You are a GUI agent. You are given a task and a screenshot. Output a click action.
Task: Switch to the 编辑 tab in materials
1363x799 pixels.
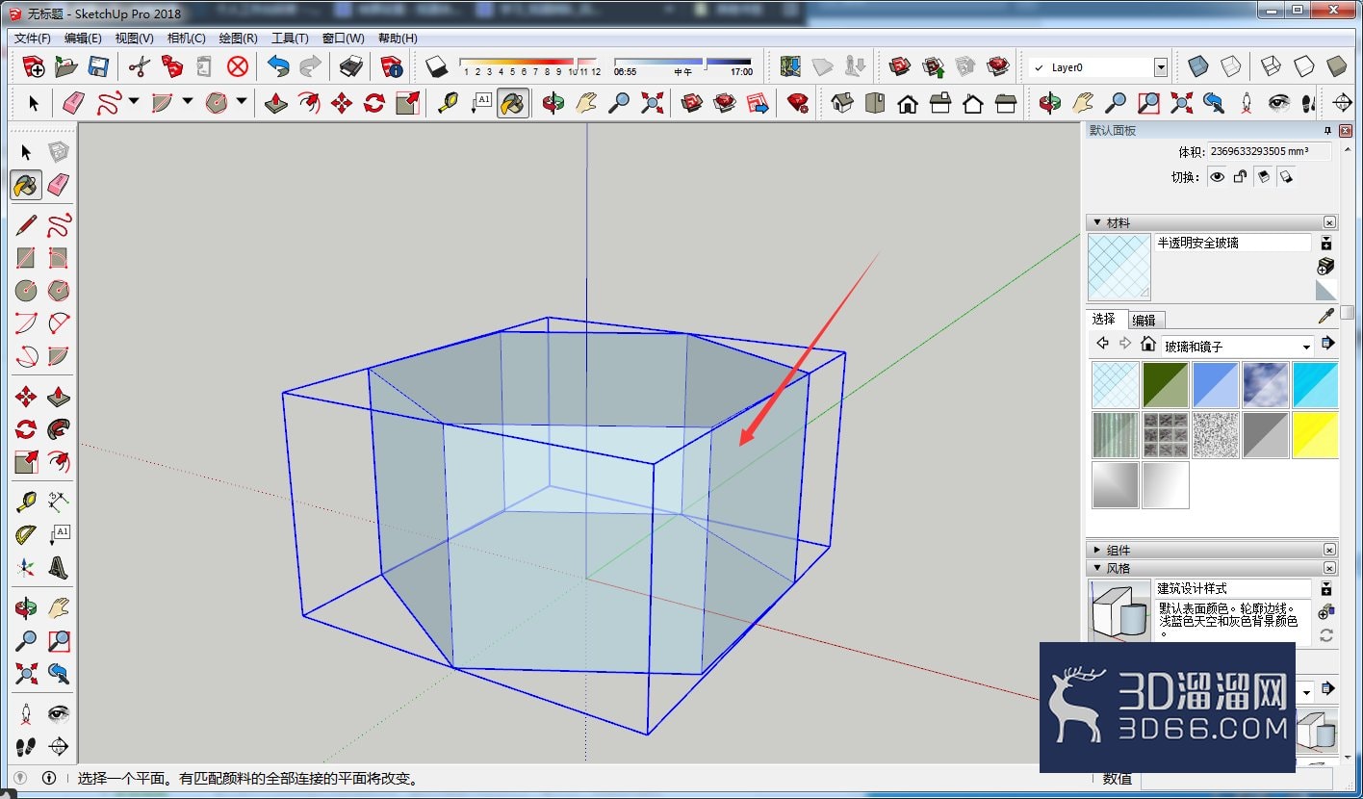1144,320
